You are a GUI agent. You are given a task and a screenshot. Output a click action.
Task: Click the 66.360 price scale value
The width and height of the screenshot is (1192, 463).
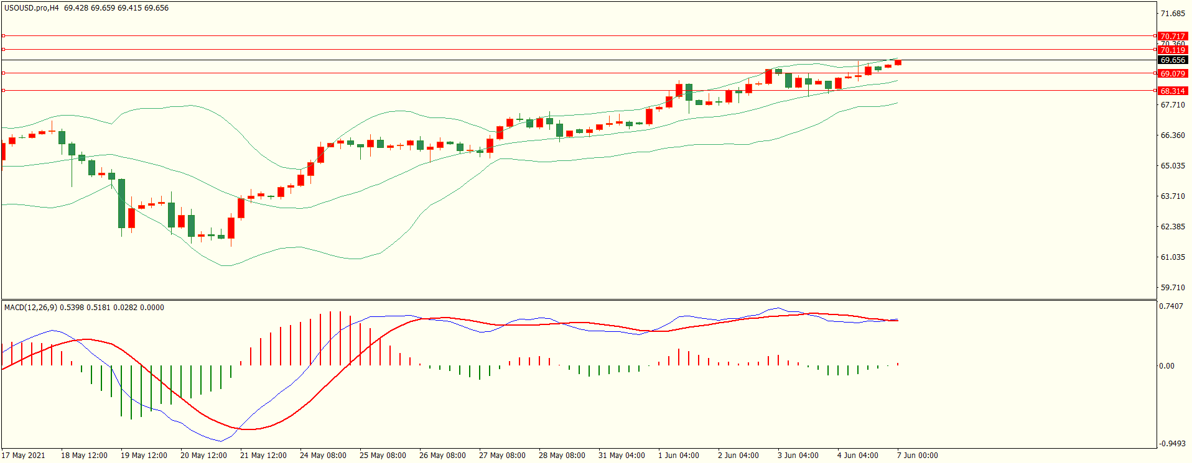pyautogui.click(x=1173, y=135)
